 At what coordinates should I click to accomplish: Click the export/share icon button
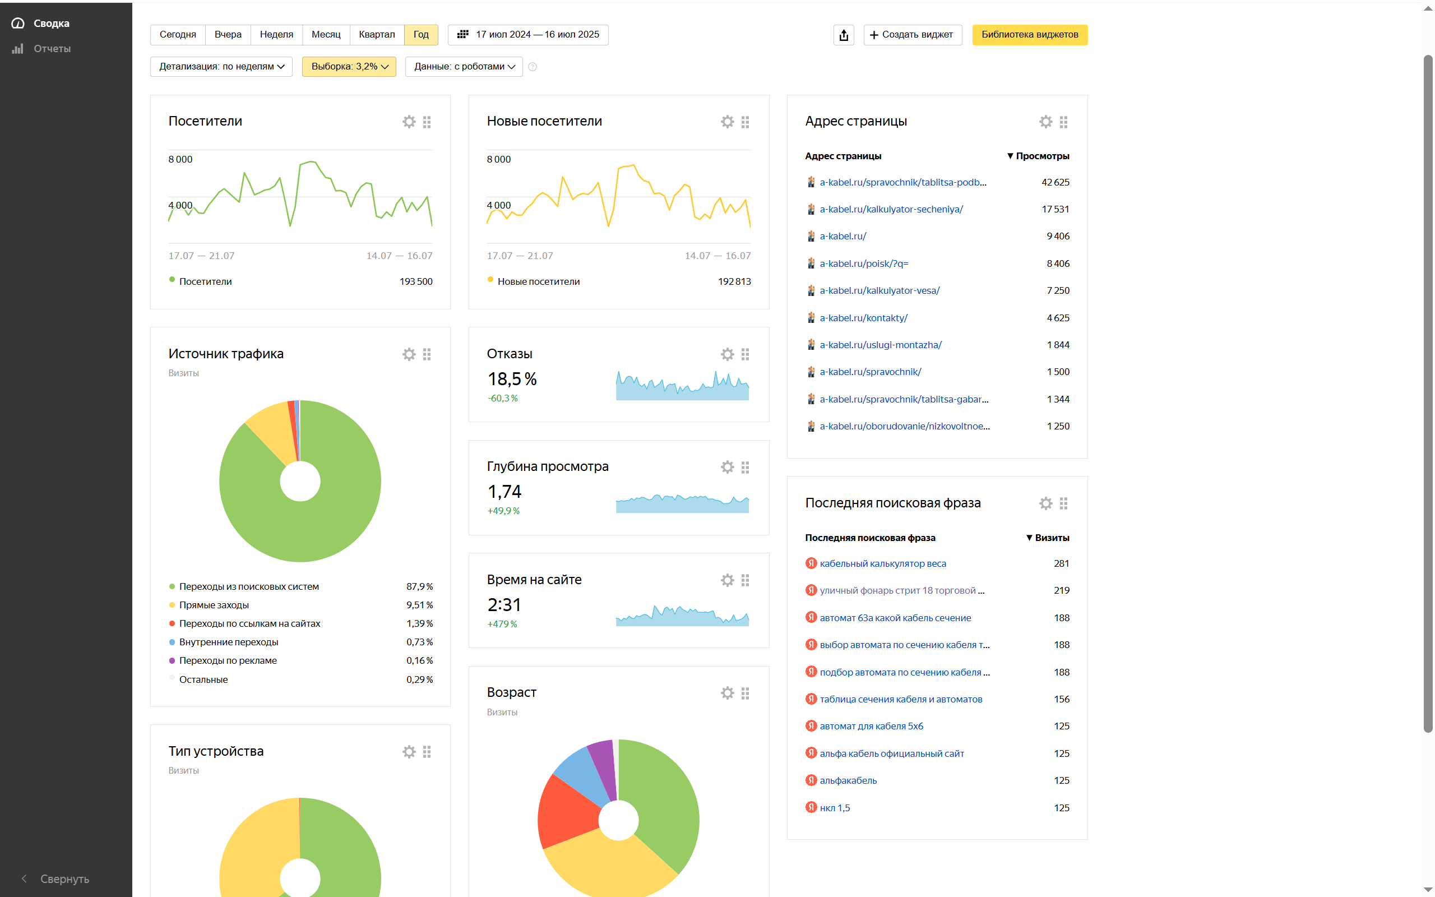[844, 35]
